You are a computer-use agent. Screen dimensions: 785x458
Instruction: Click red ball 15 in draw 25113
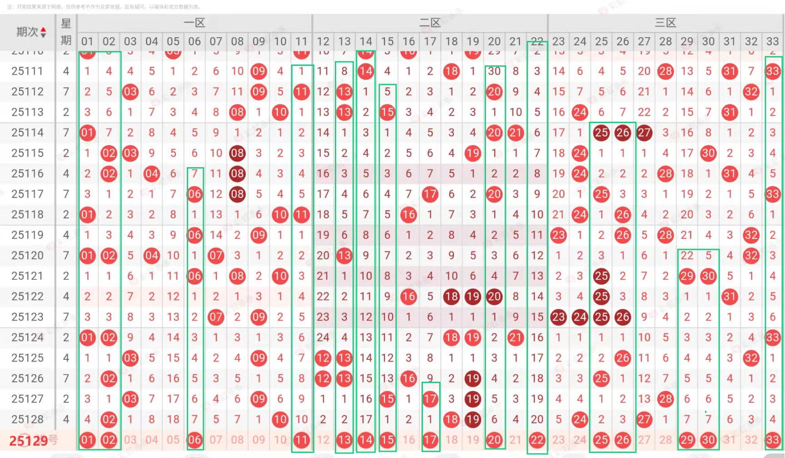pos(387,112)
